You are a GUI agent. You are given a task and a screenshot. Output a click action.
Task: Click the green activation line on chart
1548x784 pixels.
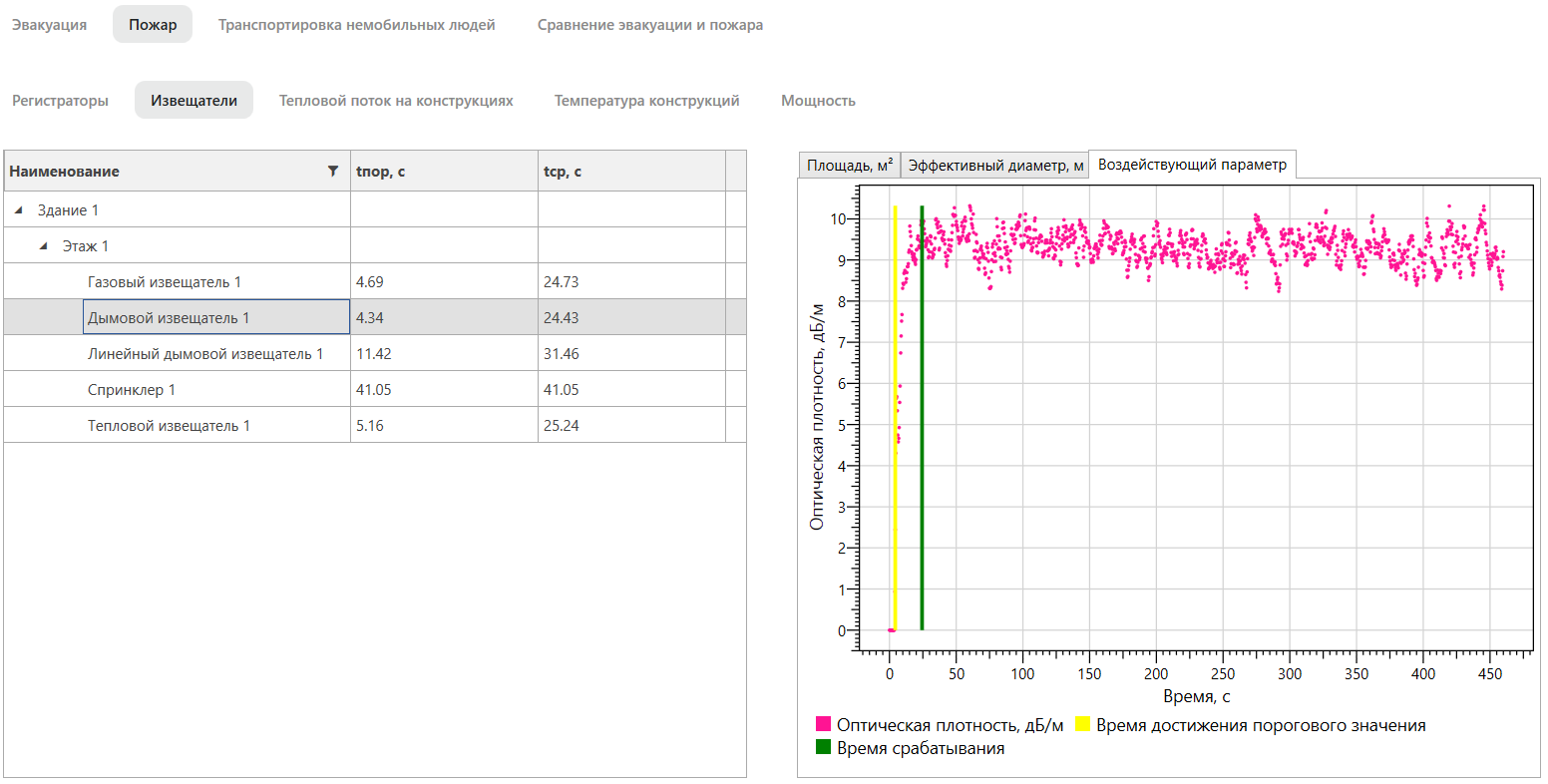(x=922, y=419)
